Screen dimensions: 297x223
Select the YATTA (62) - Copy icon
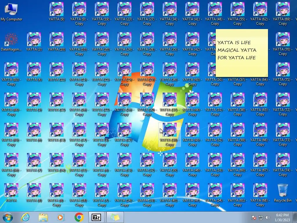point(260,14)
